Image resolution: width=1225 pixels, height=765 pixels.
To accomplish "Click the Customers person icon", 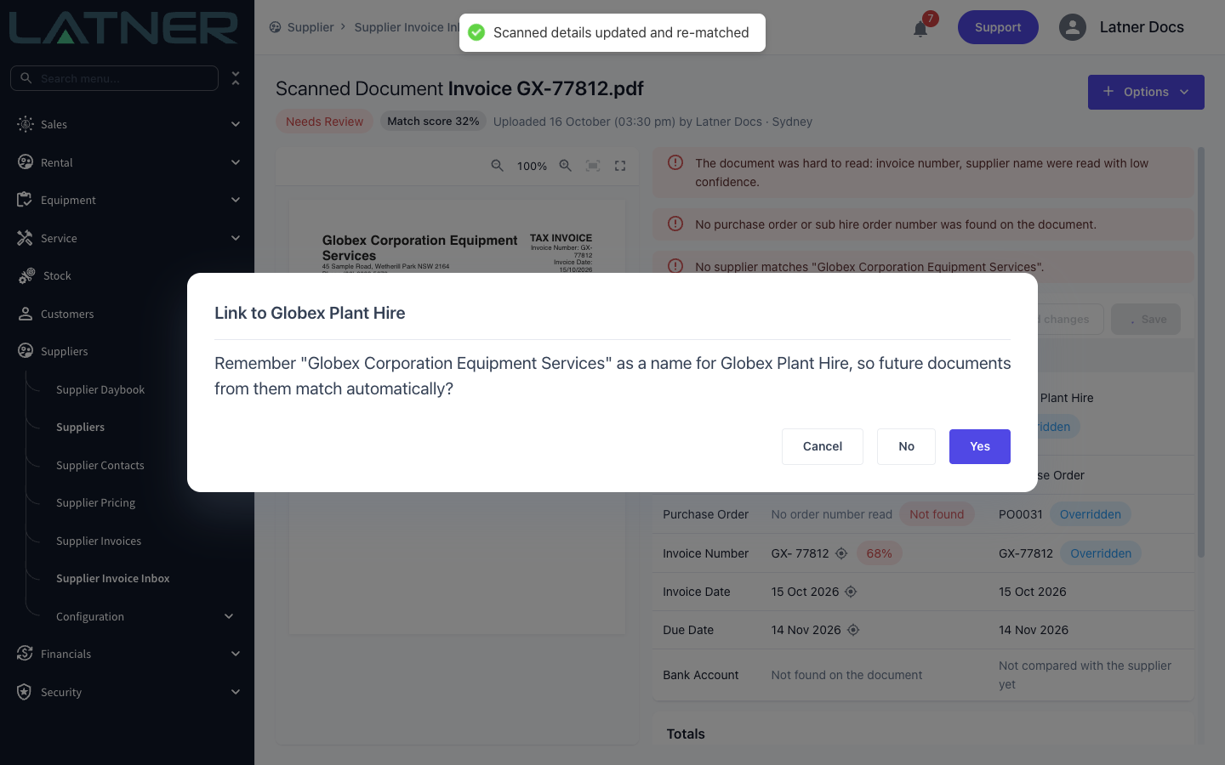I will (26, 314).
